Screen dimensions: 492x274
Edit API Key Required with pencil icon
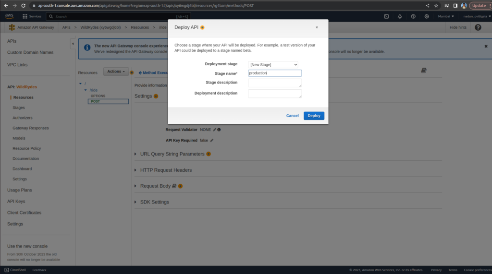coord(212,141)
